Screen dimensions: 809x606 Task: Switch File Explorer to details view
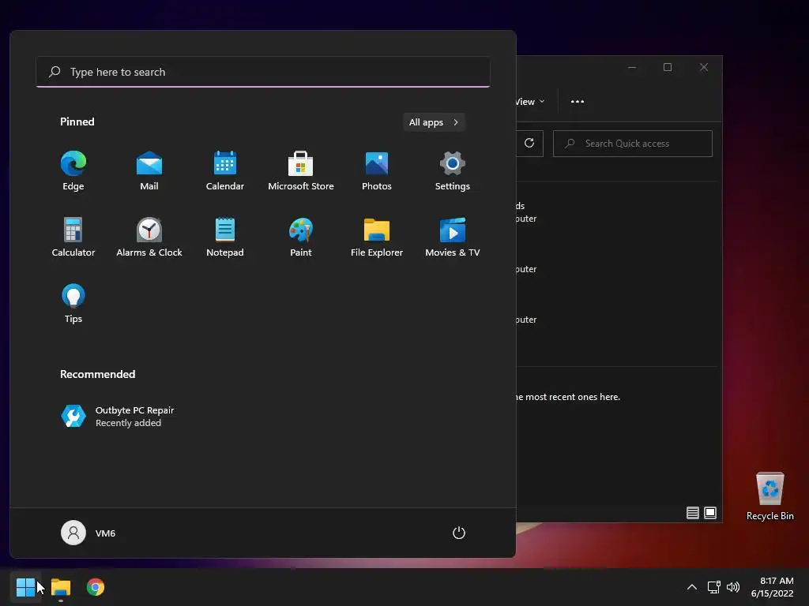(692, 513)
